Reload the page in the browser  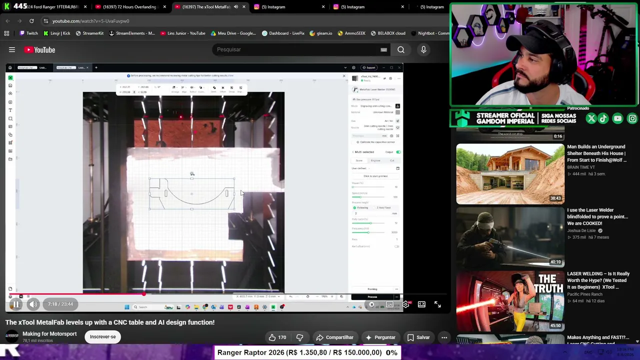click(31, 21)
